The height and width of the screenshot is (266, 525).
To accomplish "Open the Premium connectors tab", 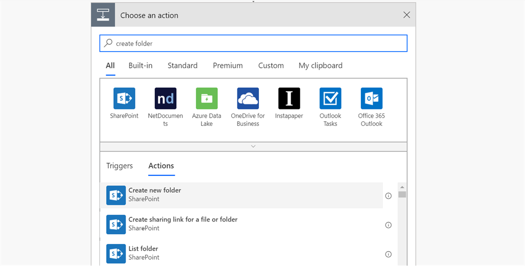I will (228, 65).
